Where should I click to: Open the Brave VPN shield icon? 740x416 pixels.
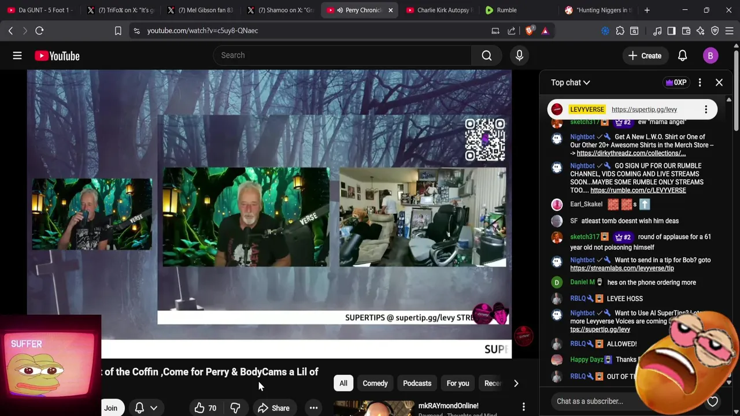715,31
